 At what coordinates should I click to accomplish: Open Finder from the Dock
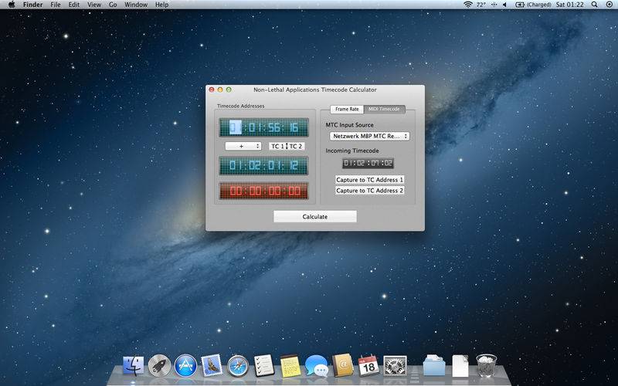[133, 365]
